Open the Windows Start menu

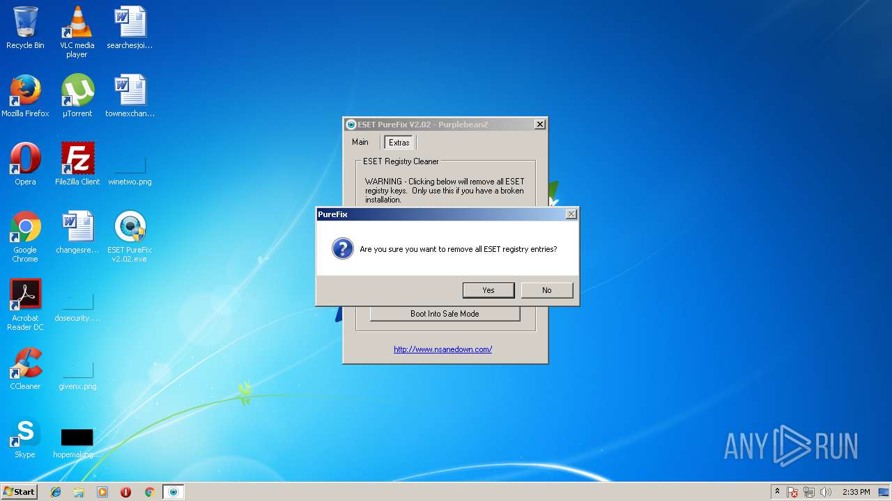pos(19,492)
